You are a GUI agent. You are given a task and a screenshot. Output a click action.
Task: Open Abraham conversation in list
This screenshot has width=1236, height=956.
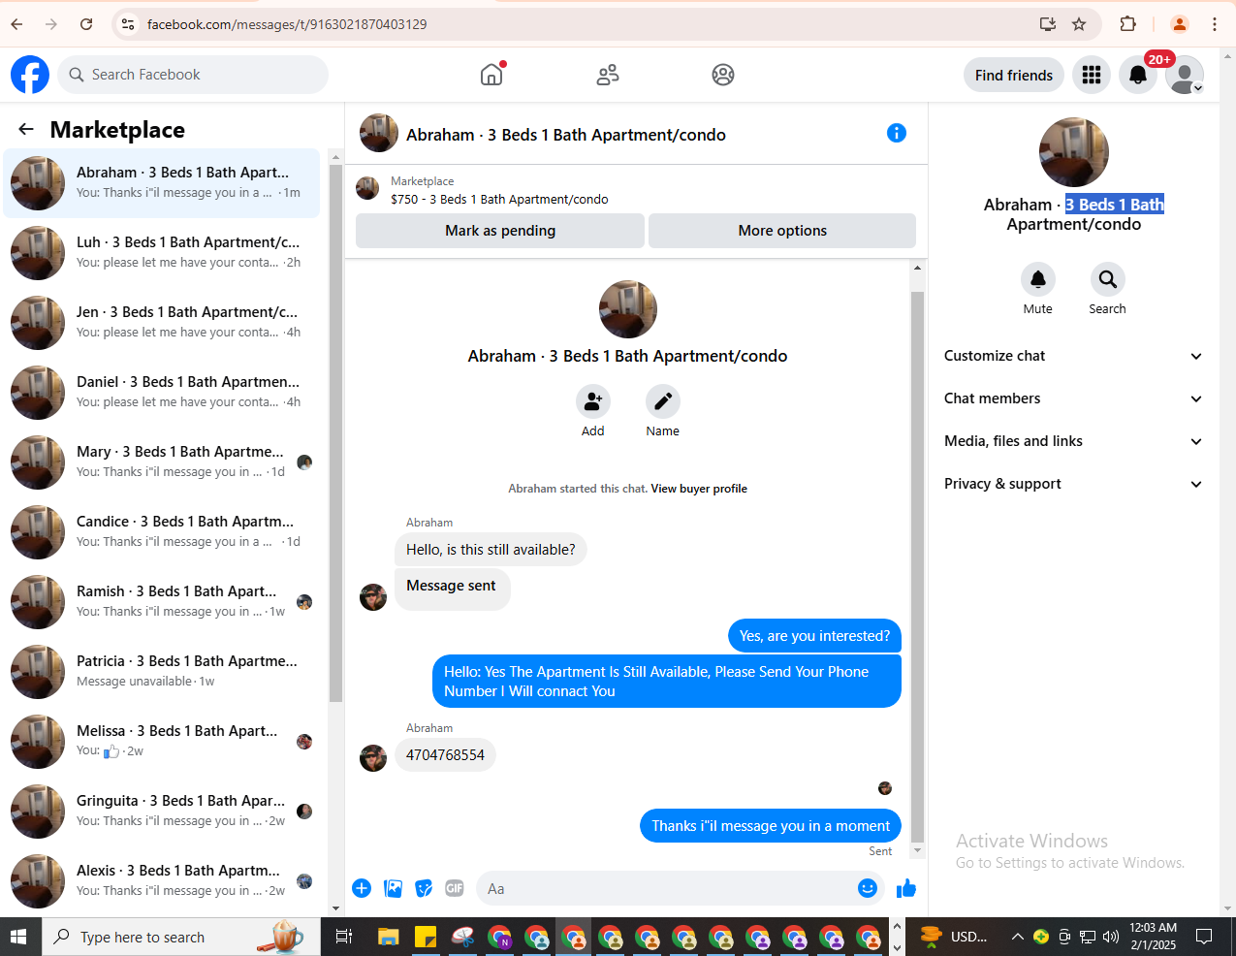(x=162, y=183)
